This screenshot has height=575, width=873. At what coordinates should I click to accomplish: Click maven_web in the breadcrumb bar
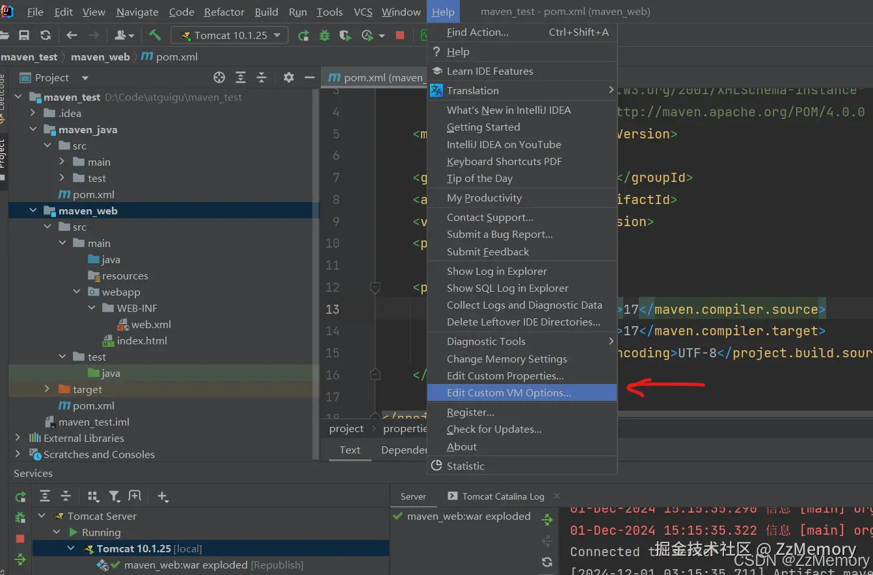pyautogui.click(x=100, y=57)
